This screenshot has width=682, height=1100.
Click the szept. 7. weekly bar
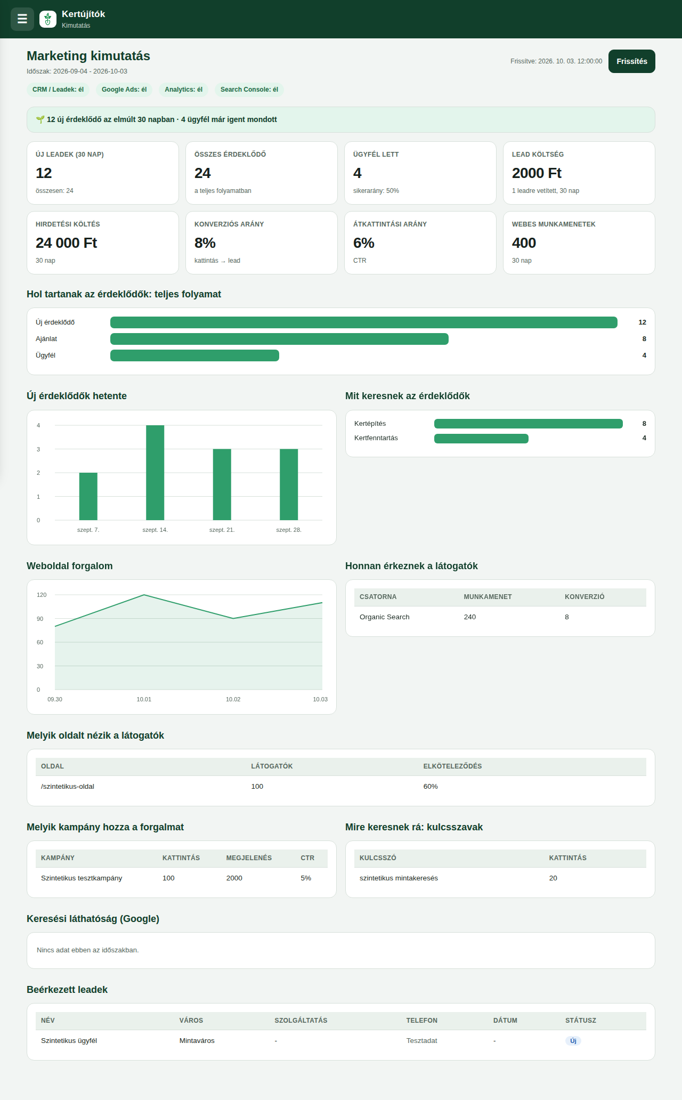pyautogui.click(x=88, y=496)
